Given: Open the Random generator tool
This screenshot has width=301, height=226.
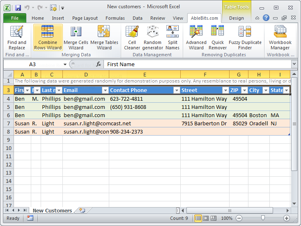Looking at the screenshot, I should (153, 38).
